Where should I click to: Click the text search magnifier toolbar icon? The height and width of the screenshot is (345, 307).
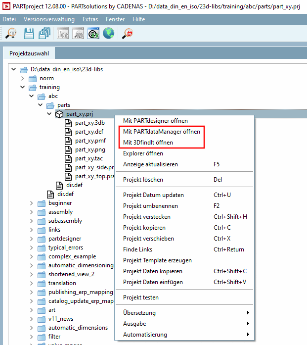(x=11, y=34)
